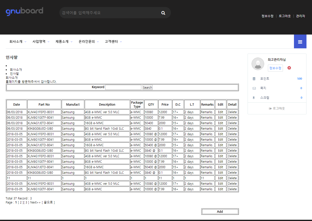This screenshot has width=312, height=221.
Task: Open the blue hamburger menu button
Action: click(300, 42)
